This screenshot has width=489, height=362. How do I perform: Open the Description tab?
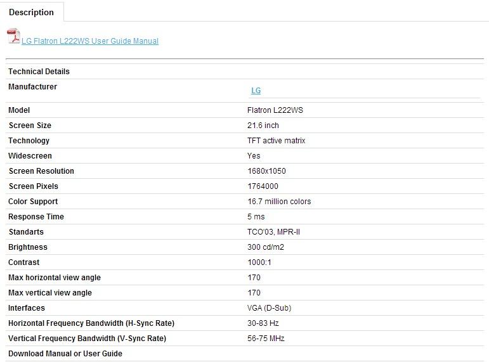point(31,12)
